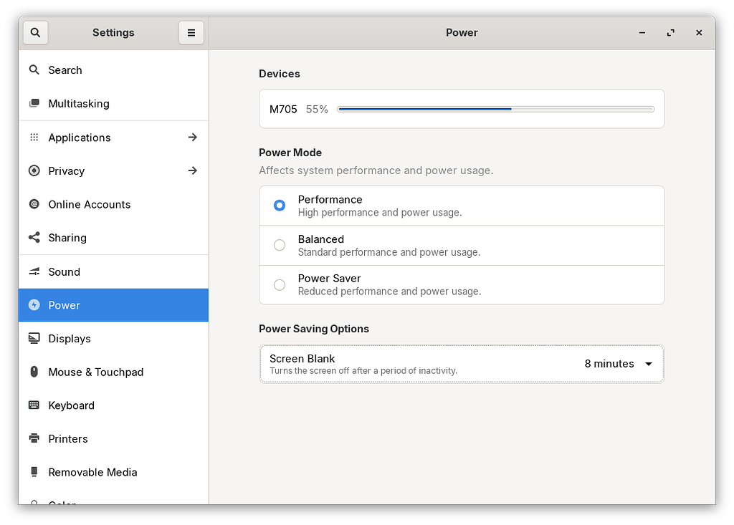Click the search magnifier icon in Settings header
The width and height of the screenshot is (734, 525).
(35, 32)
